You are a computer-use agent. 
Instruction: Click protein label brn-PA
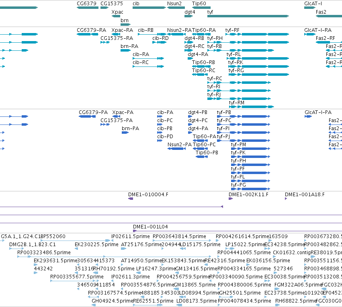tap(131, 129)
